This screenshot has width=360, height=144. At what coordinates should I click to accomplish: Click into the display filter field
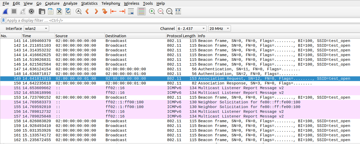pos(179,20)
